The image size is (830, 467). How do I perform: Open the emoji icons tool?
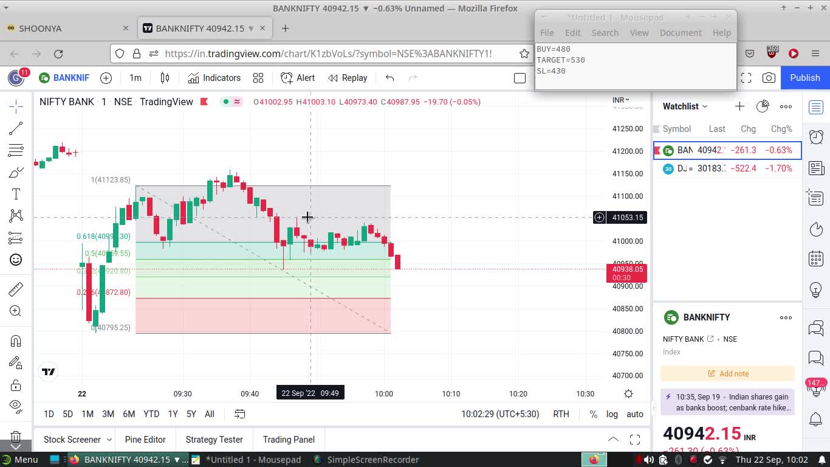point(16,260)
